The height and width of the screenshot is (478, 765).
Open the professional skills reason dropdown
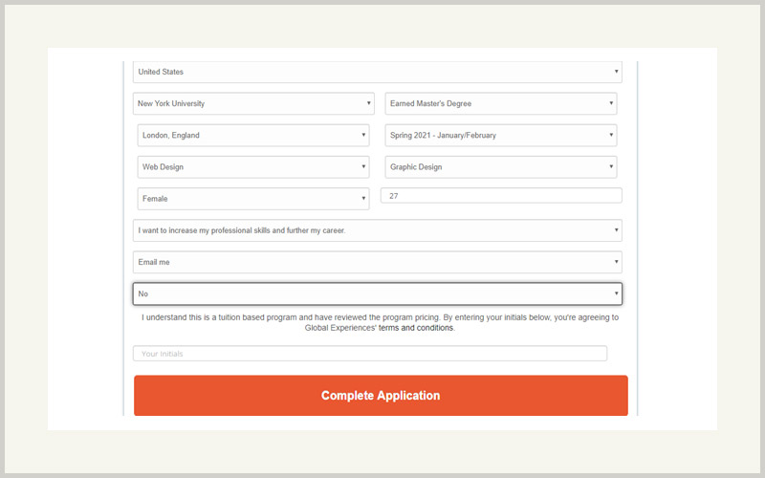click(x=377, y=230)
